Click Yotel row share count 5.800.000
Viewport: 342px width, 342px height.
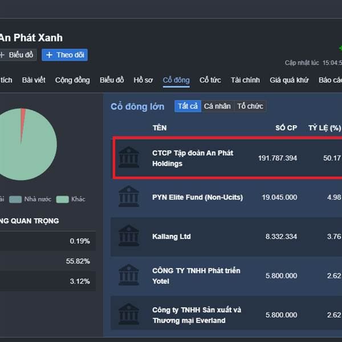tap(281, 276)
